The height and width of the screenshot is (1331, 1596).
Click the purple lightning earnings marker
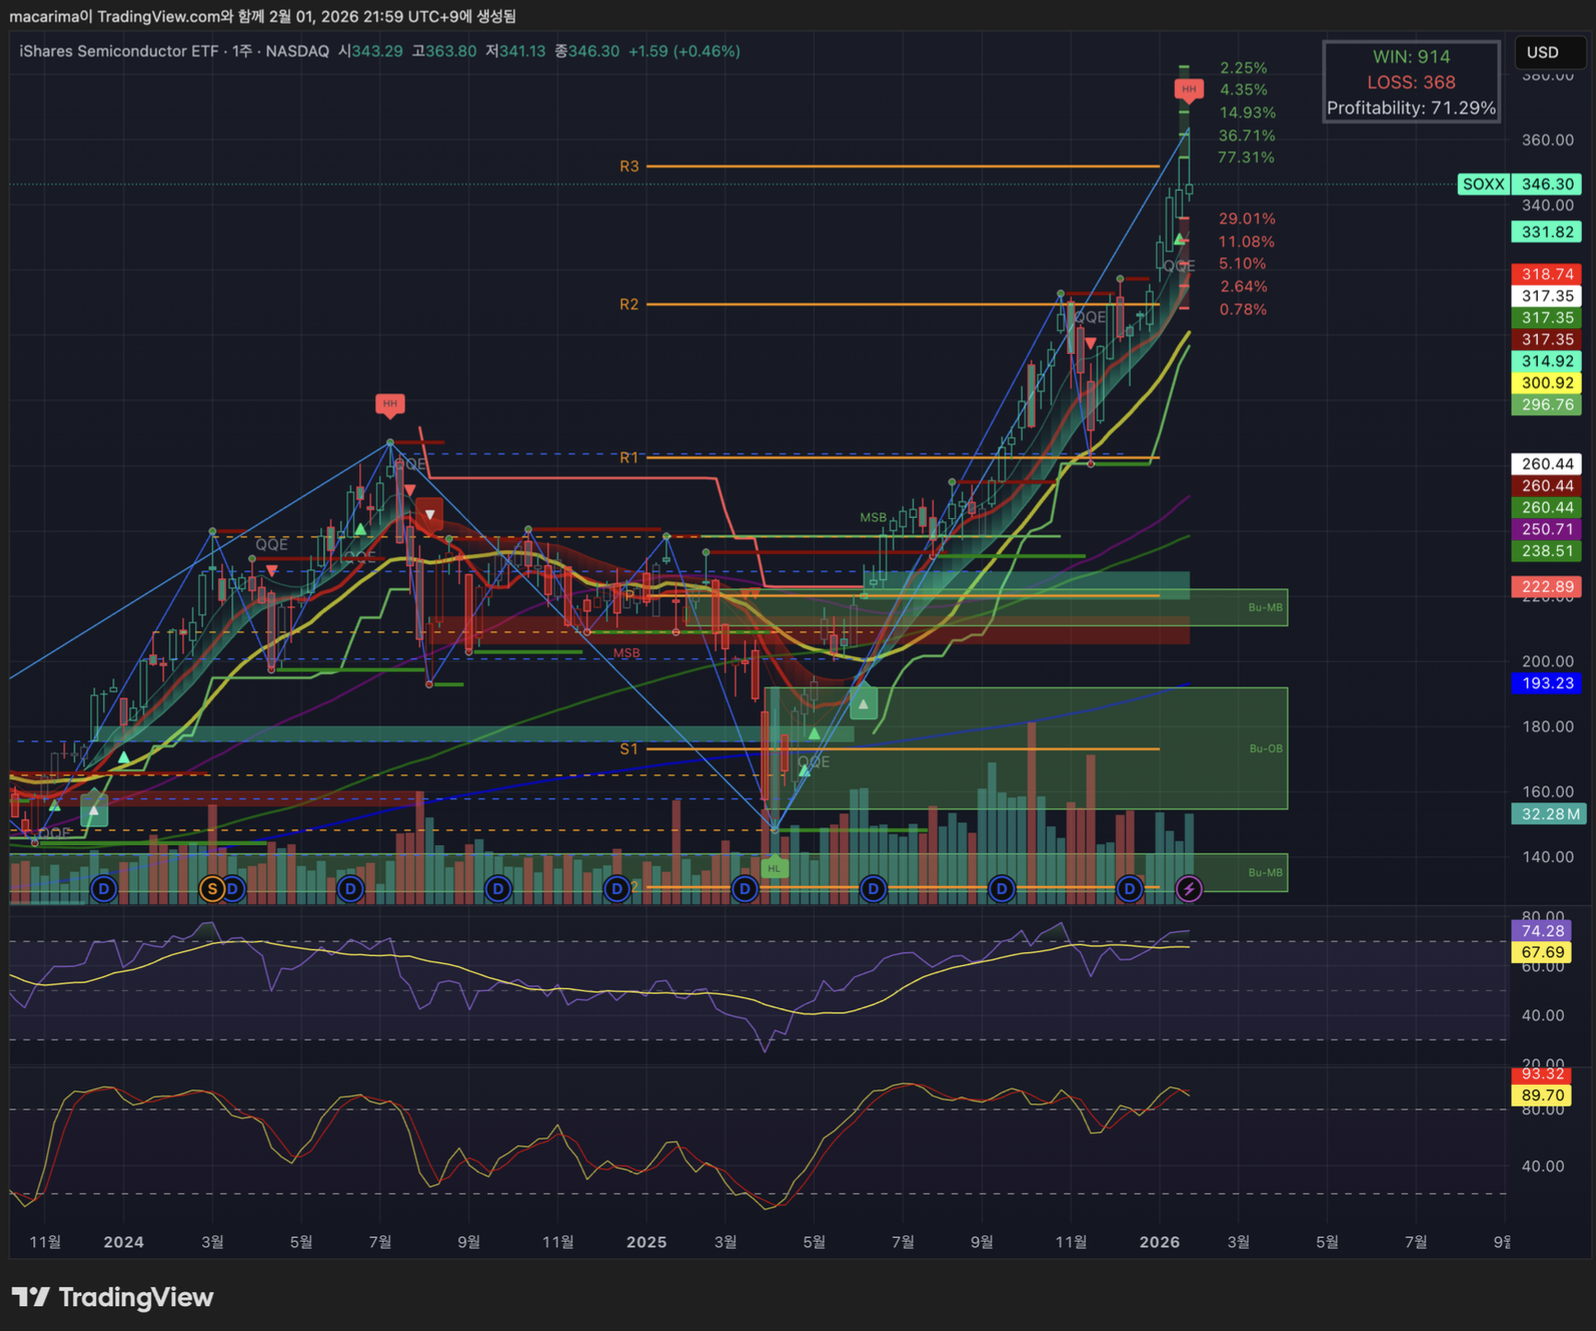pos(1189,889)
